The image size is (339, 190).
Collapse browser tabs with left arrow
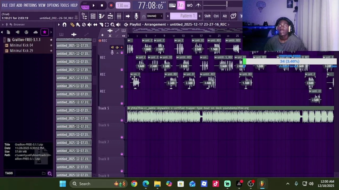click(2, 32)
